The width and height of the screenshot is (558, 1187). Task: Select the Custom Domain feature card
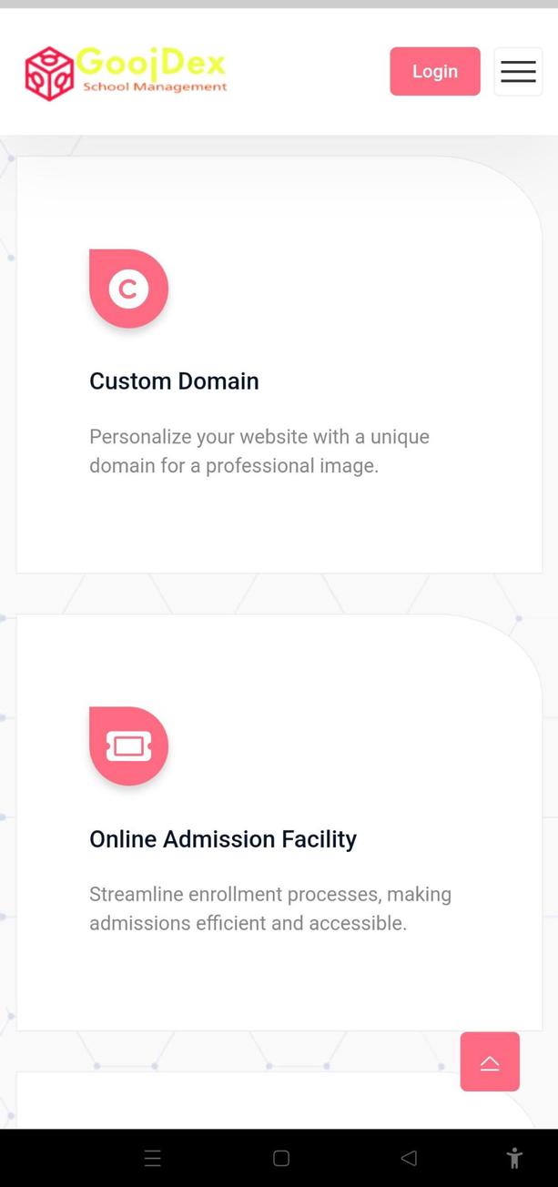pyautogui.click(x=279, y=364)
